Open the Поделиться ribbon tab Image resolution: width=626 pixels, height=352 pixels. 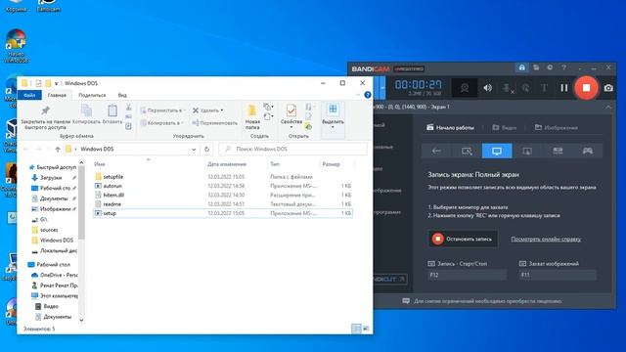[x=92, y=95]
